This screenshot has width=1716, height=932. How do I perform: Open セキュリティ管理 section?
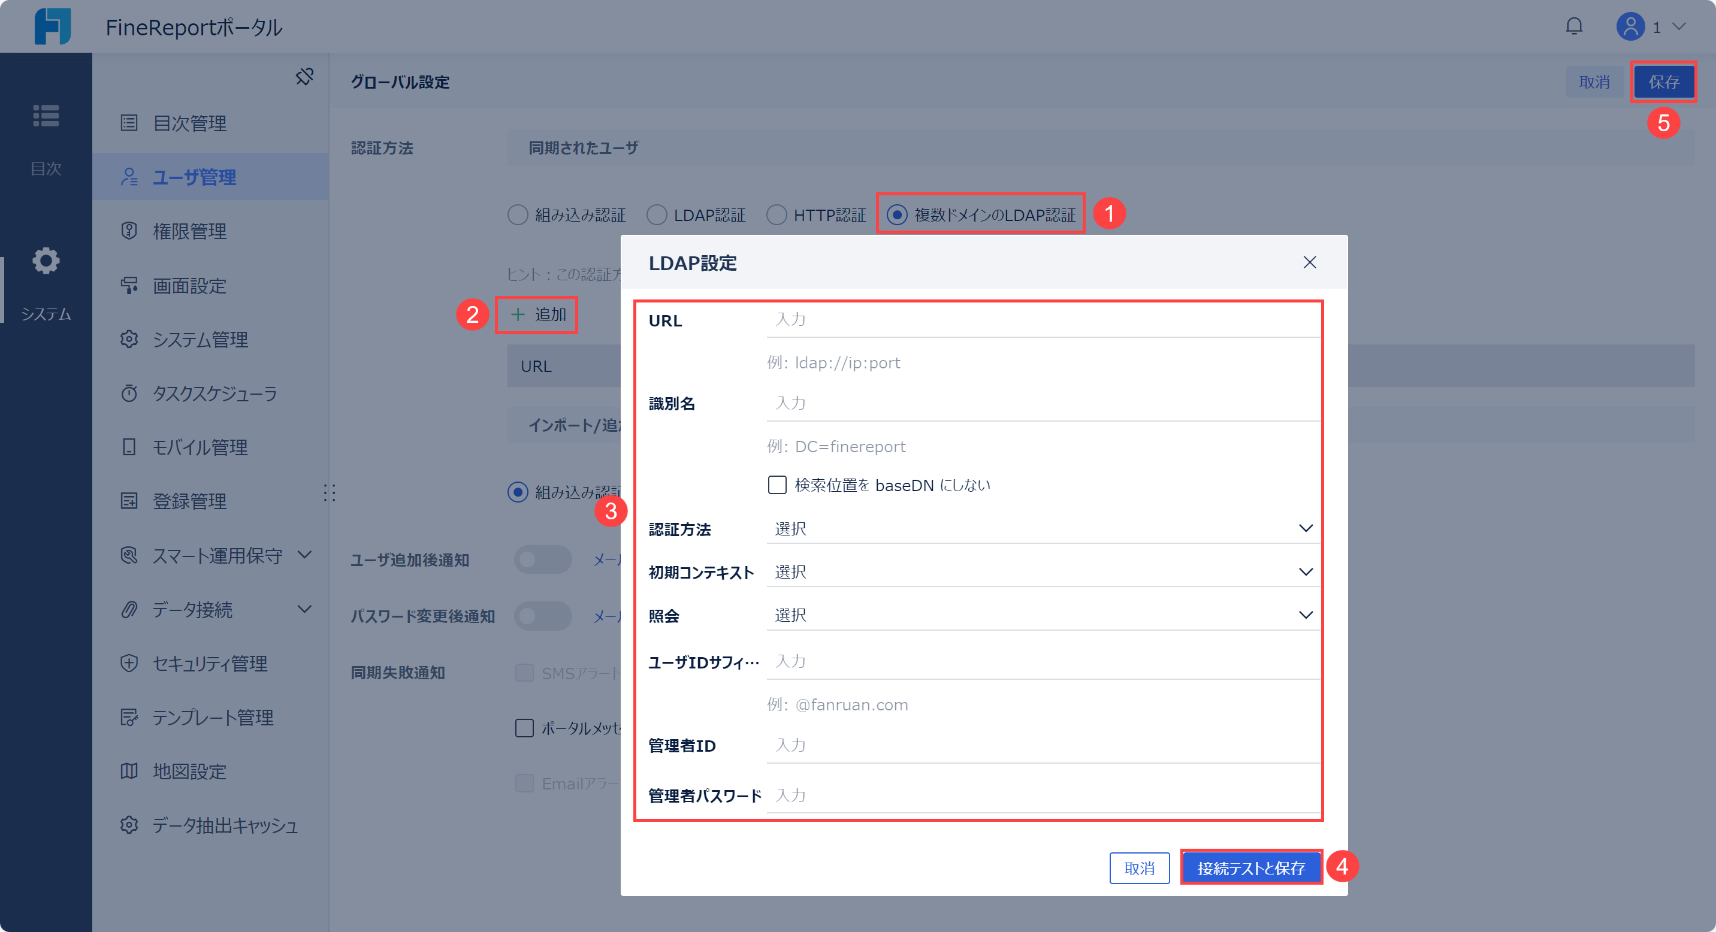(209, 663)
